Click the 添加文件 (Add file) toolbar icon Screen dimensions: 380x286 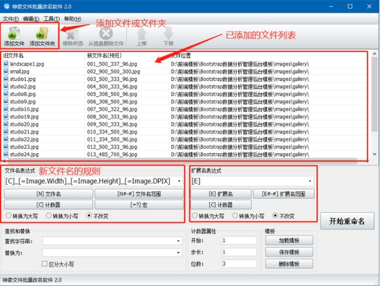pos(14,33)
